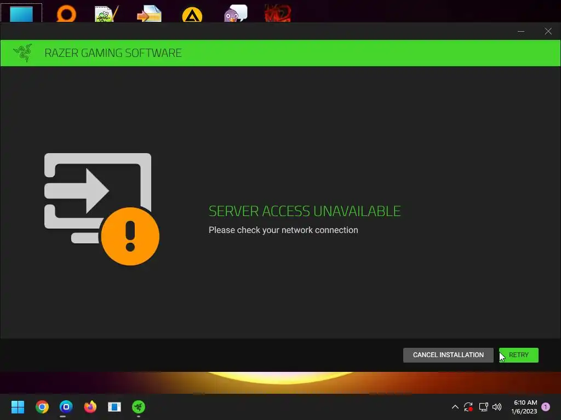
Task: Click 'Please check your network connection' text
Action: point(283,230)
